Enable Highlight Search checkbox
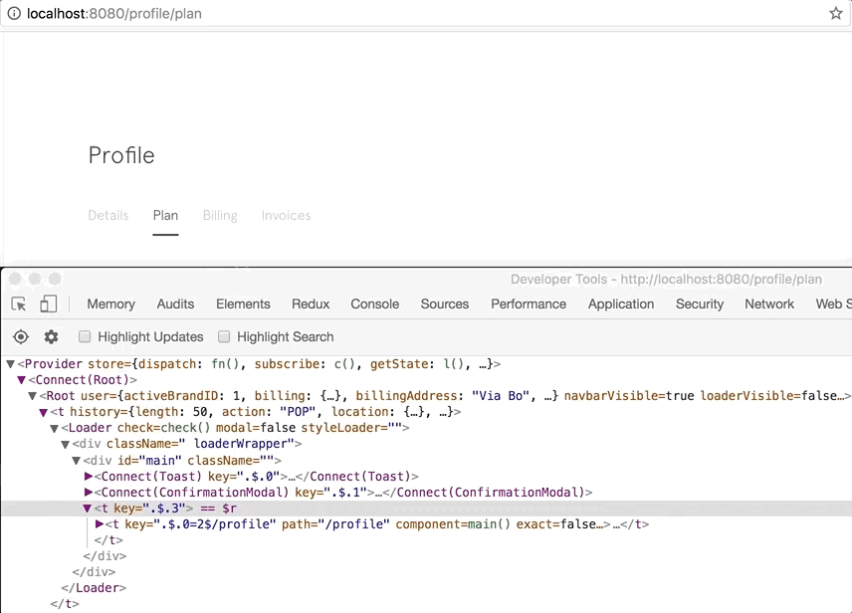The width and height of the screenshot is (852, 613). coord(224,336)
